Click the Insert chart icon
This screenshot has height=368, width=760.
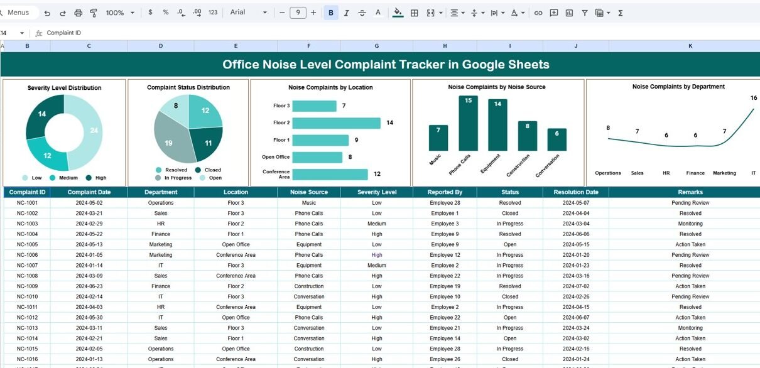tap(569, 13)
